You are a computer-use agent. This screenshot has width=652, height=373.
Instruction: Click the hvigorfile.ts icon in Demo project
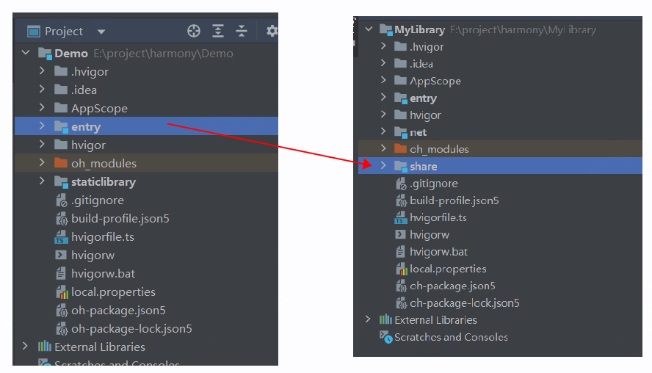pyautogui.click(x=60, y=237)
